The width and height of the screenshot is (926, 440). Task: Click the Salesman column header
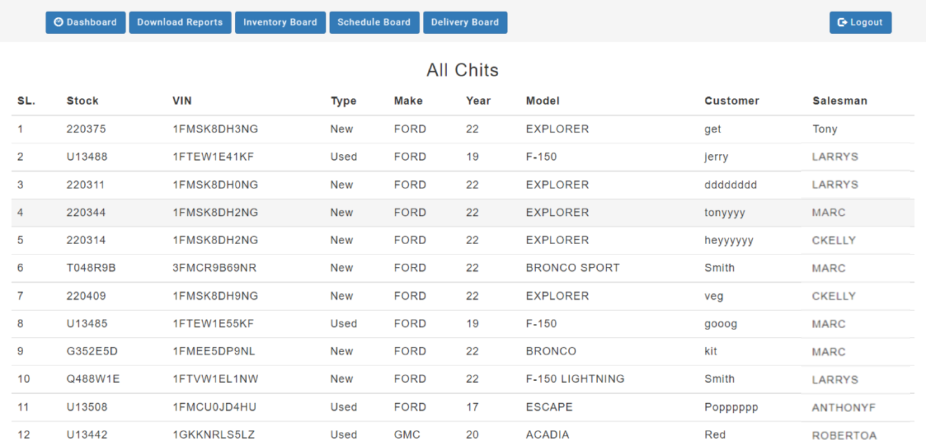pos(840,101)
